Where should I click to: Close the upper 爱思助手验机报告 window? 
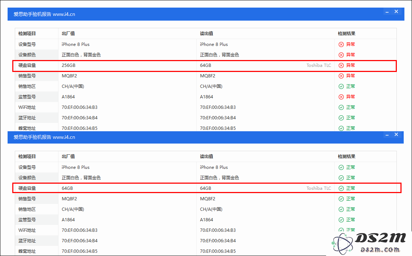pyautogui.click(x=396, y=12)
